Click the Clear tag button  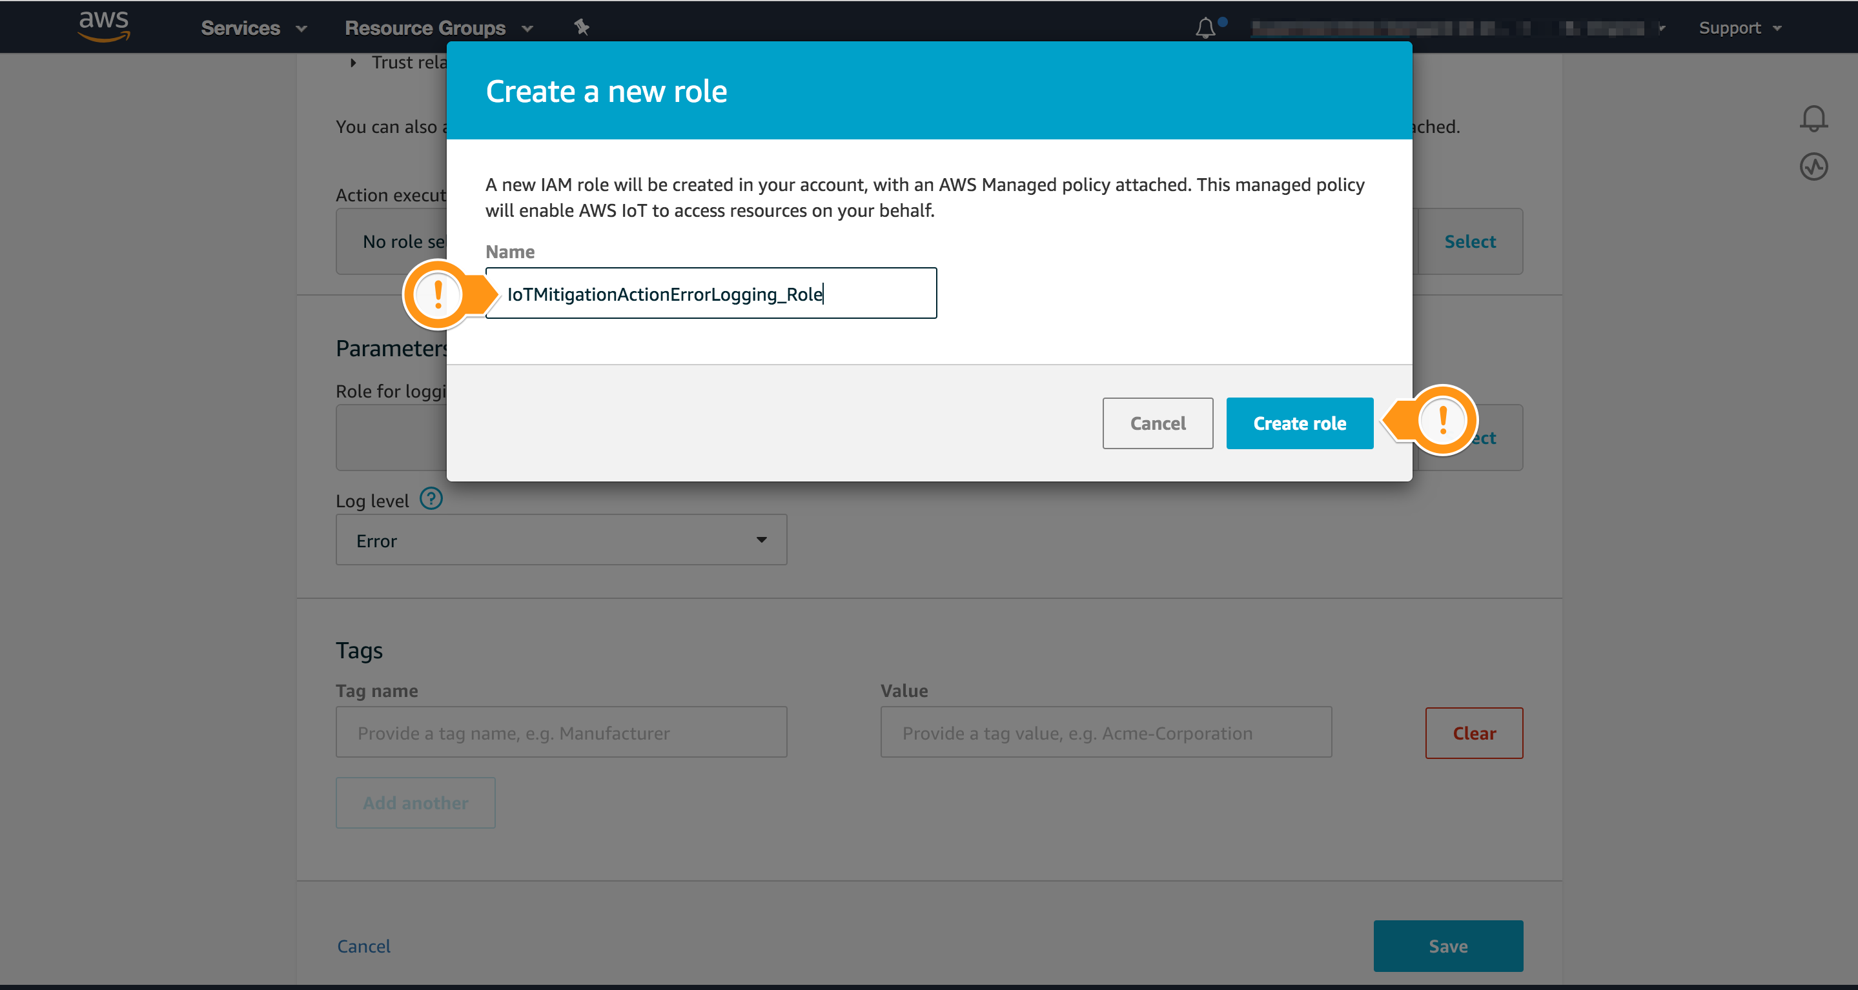[x=1474, y=733]
